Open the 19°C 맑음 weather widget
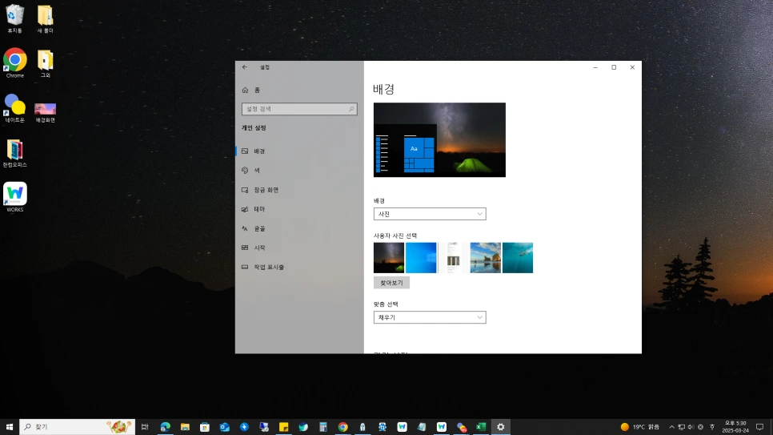 640,427
